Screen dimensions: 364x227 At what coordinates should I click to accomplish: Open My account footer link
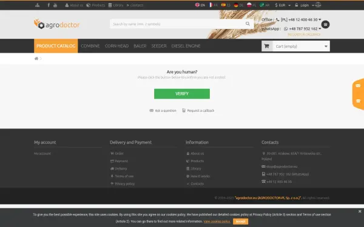click(42, 153)
